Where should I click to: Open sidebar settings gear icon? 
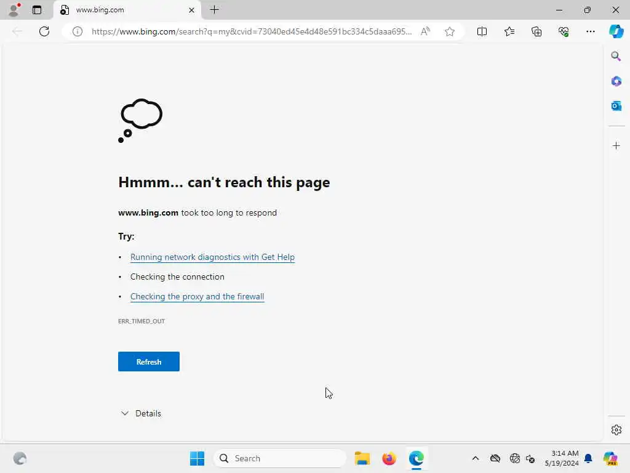point(616,430)
